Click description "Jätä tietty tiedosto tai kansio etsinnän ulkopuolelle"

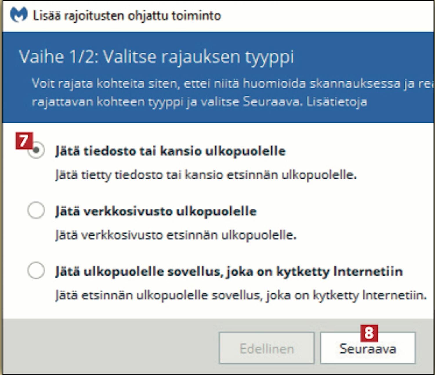click(206, 175)
